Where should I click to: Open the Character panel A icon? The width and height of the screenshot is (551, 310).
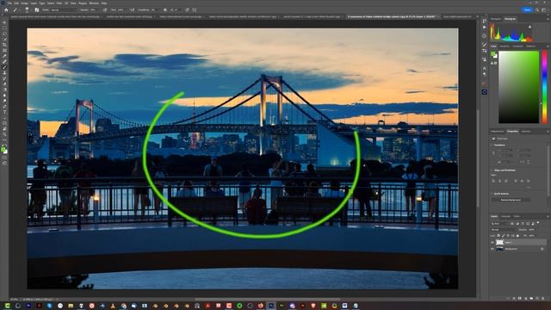pyautogui.click(x=484, y=68)
